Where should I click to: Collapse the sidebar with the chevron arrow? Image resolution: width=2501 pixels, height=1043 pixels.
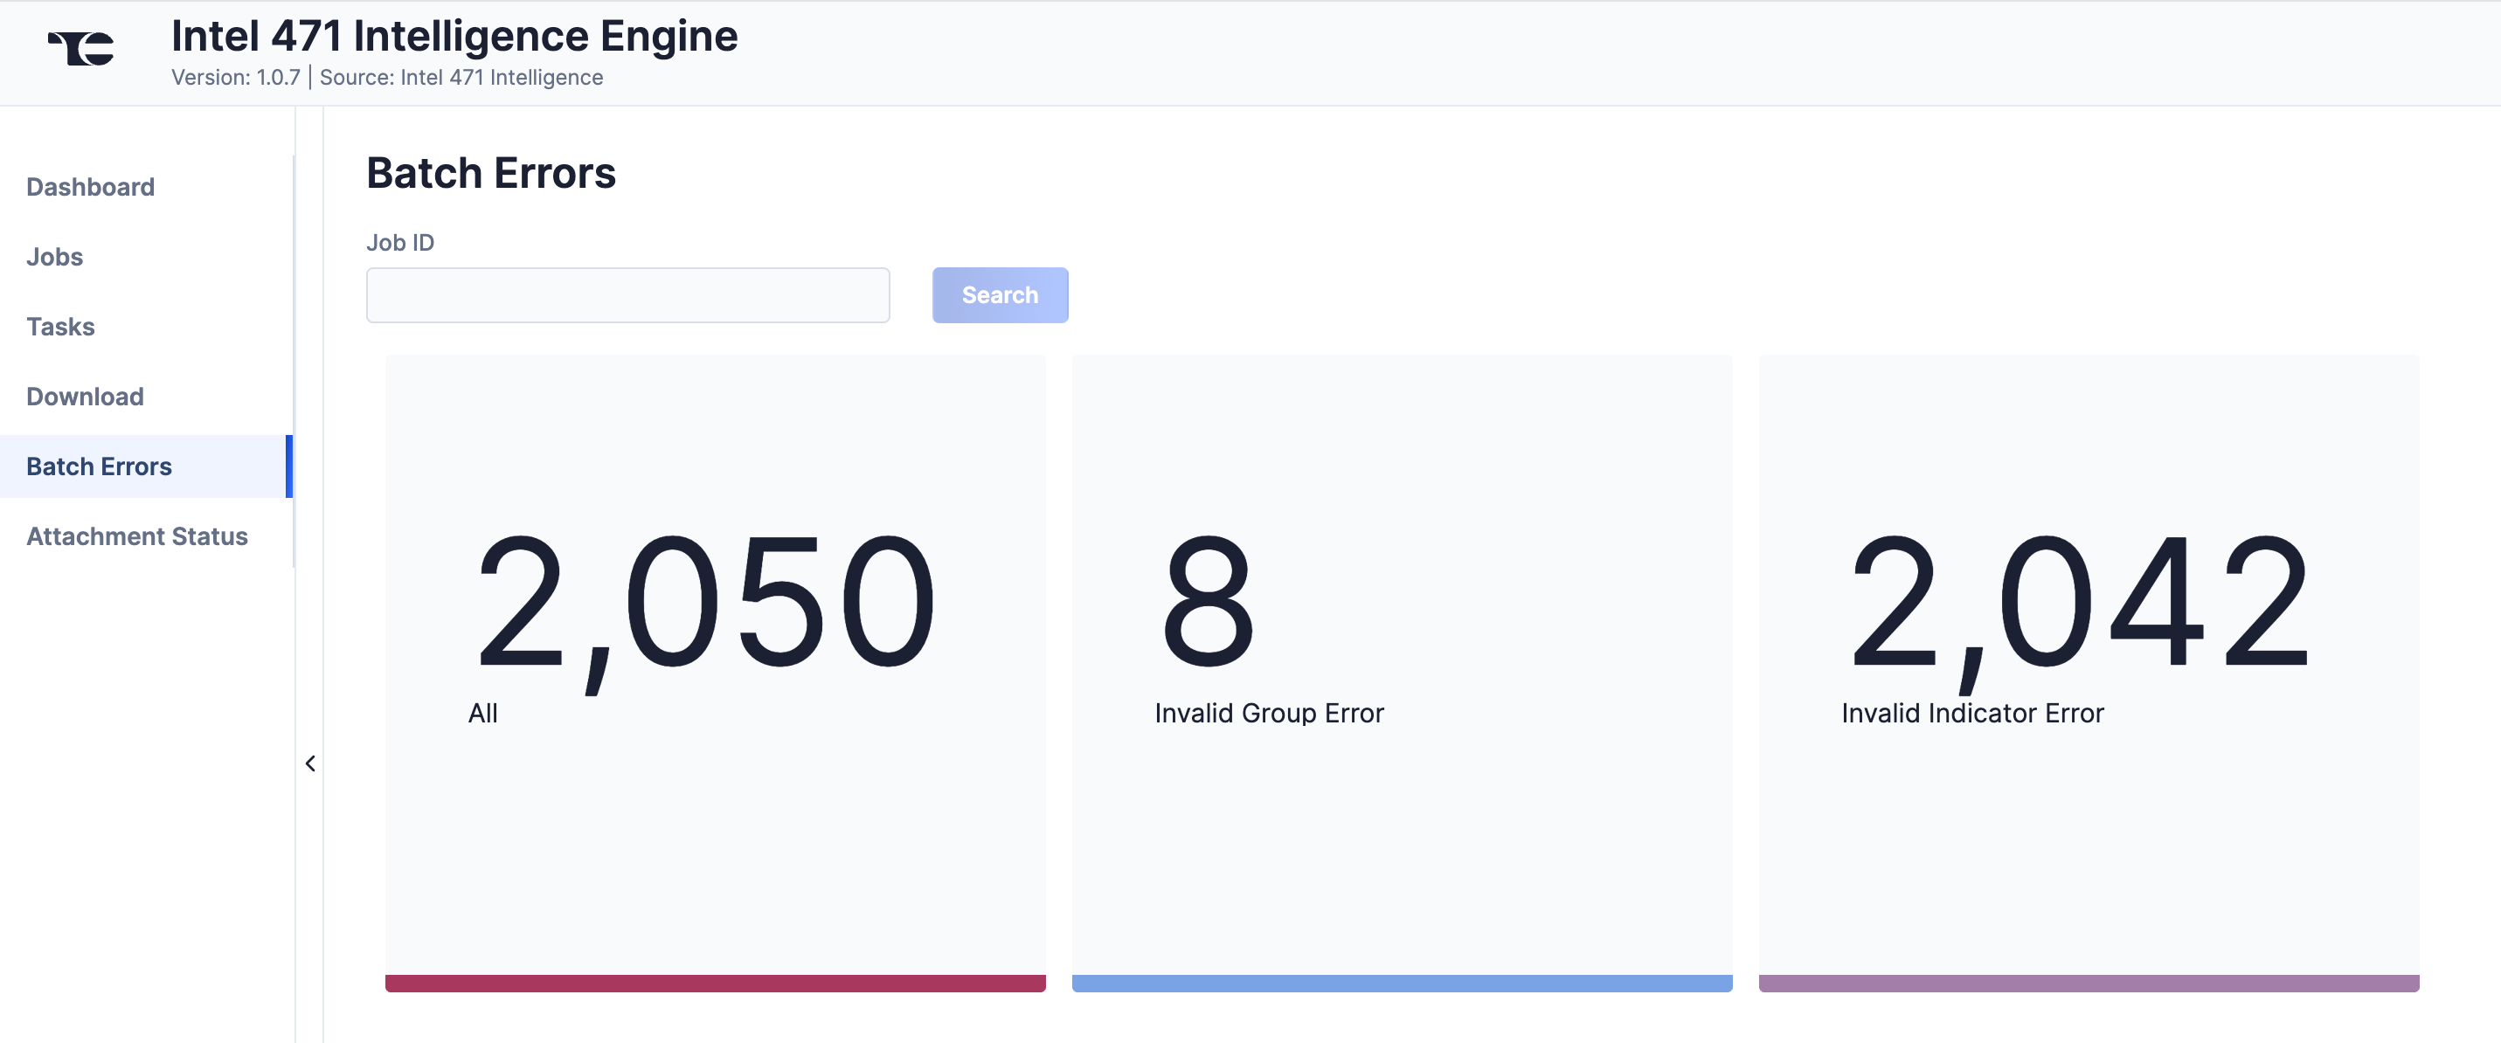pos(309,763)
